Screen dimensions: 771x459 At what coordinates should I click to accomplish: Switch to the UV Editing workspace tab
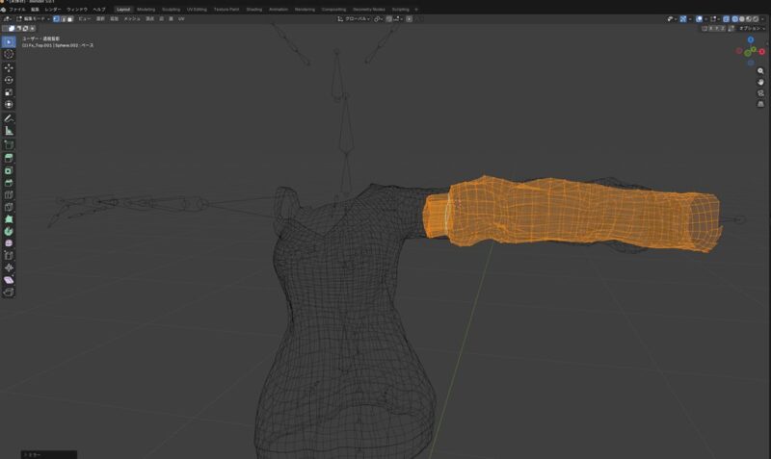click(196, 9)
